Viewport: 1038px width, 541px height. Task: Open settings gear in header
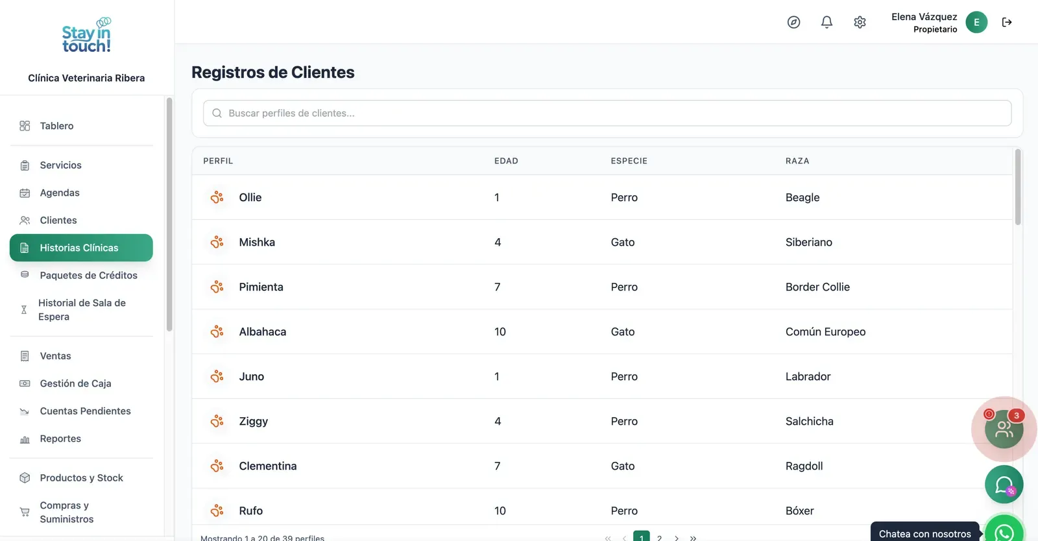(860, 22)
